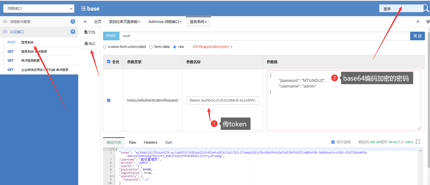Click the "tenantId": "-1" line
Screen dimensions: 430x185
[x=135, y=180]
